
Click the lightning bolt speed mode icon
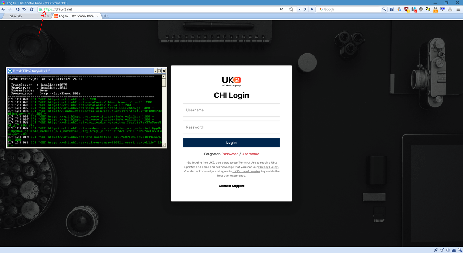306,9
